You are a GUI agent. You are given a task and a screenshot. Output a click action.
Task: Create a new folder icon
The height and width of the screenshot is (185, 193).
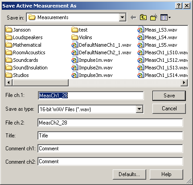[154, 17]
